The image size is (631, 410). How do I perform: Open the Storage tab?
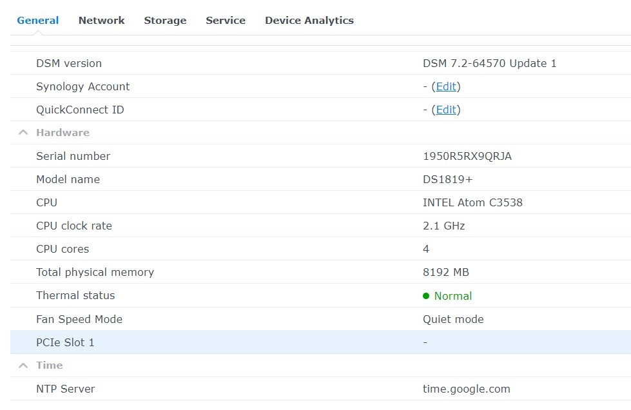(x=165, y=21)
